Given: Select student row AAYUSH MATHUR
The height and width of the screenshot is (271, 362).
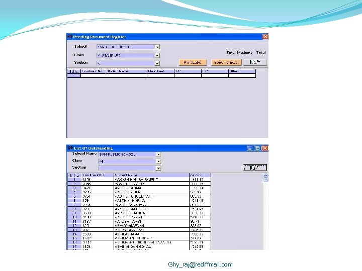Looking at the screenshot, I should tap(139, 209).
